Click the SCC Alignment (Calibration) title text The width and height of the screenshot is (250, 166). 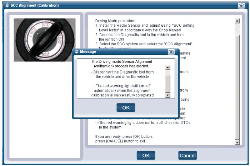tap(35, 6)
